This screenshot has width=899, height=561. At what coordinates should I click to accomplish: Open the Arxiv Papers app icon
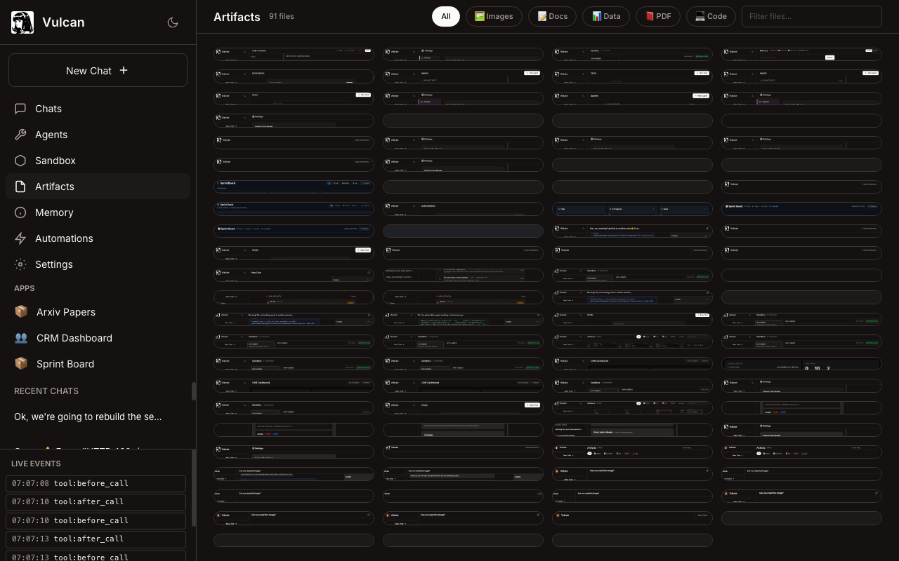pos(21,312)
